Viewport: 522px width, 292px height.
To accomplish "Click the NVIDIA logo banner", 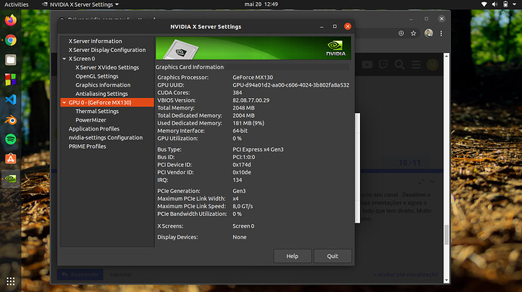I will pos(253,48).
